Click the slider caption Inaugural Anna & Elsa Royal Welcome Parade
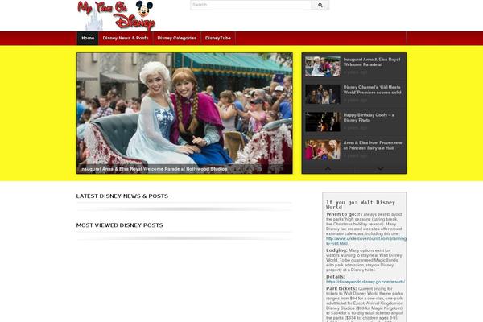 tap(154, 169)
